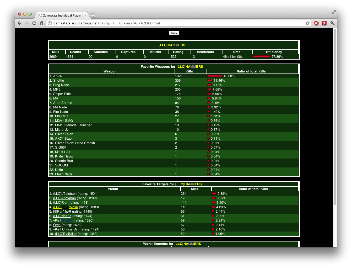This screenshot has width=352, height=268.
Task: Open the wrench settings menu icon
Action: point(332,23)
